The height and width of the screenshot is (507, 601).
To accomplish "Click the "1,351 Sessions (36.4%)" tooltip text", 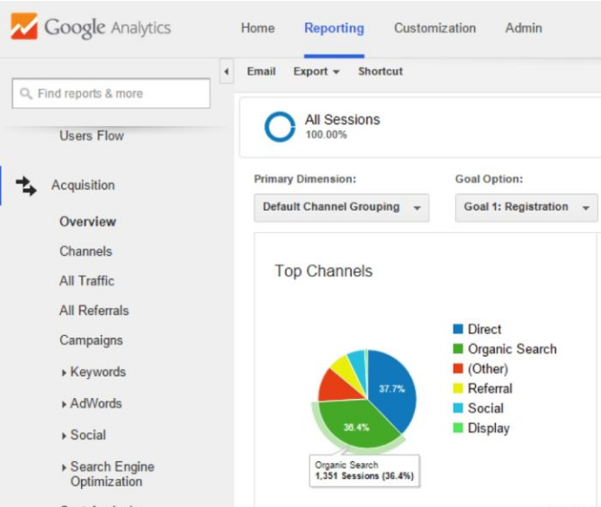I will (364, 476).
